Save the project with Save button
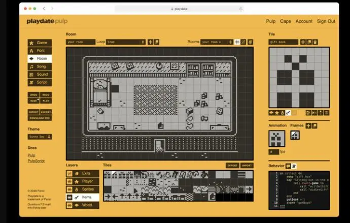350x223 pixels. [33, 101]
